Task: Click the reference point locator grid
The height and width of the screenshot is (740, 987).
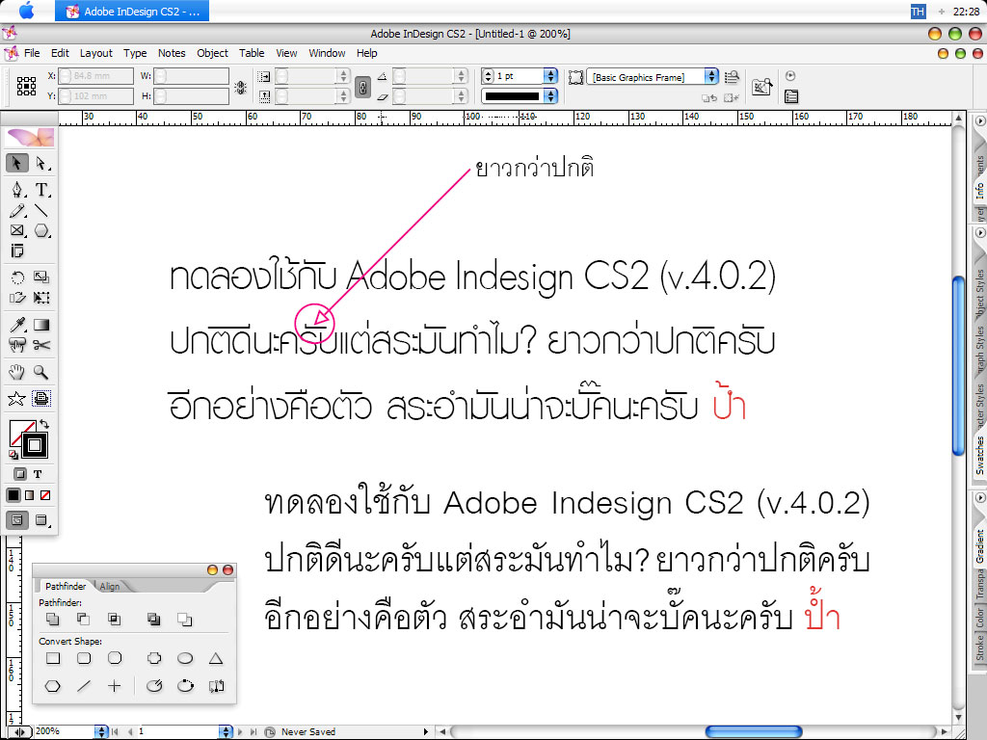Action: click(x=26, y=86)
